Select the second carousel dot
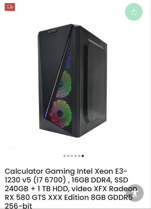The image size is (151, 209). click(68, 156)
